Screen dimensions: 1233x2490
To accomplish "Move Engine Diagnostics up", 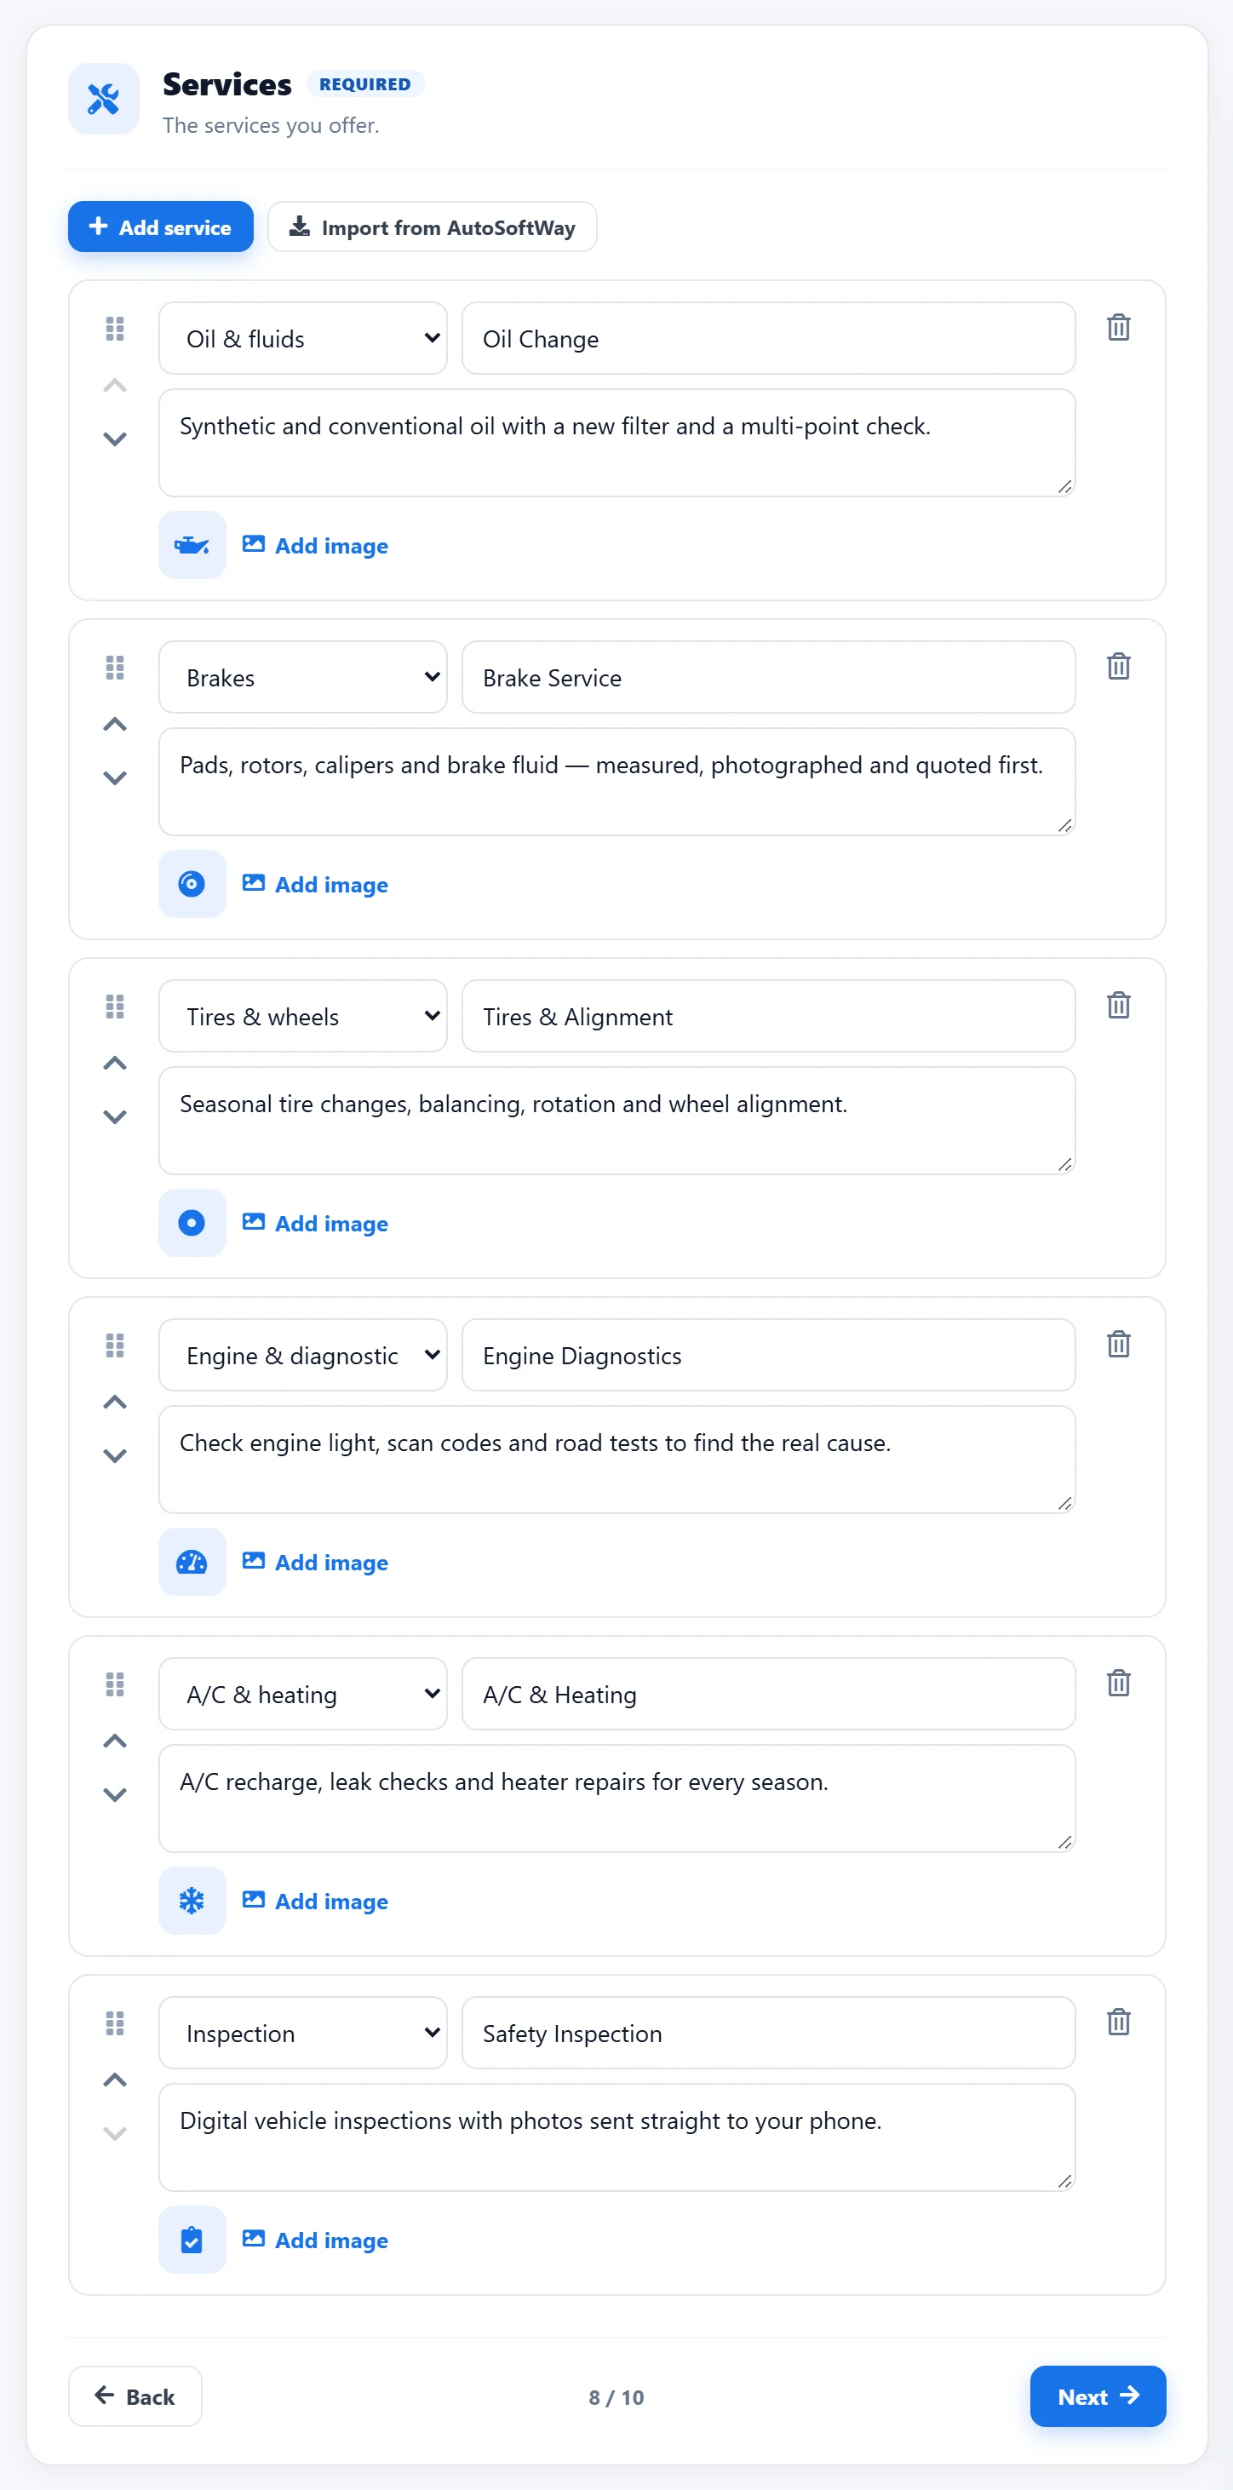I will tap(115, 1402).
